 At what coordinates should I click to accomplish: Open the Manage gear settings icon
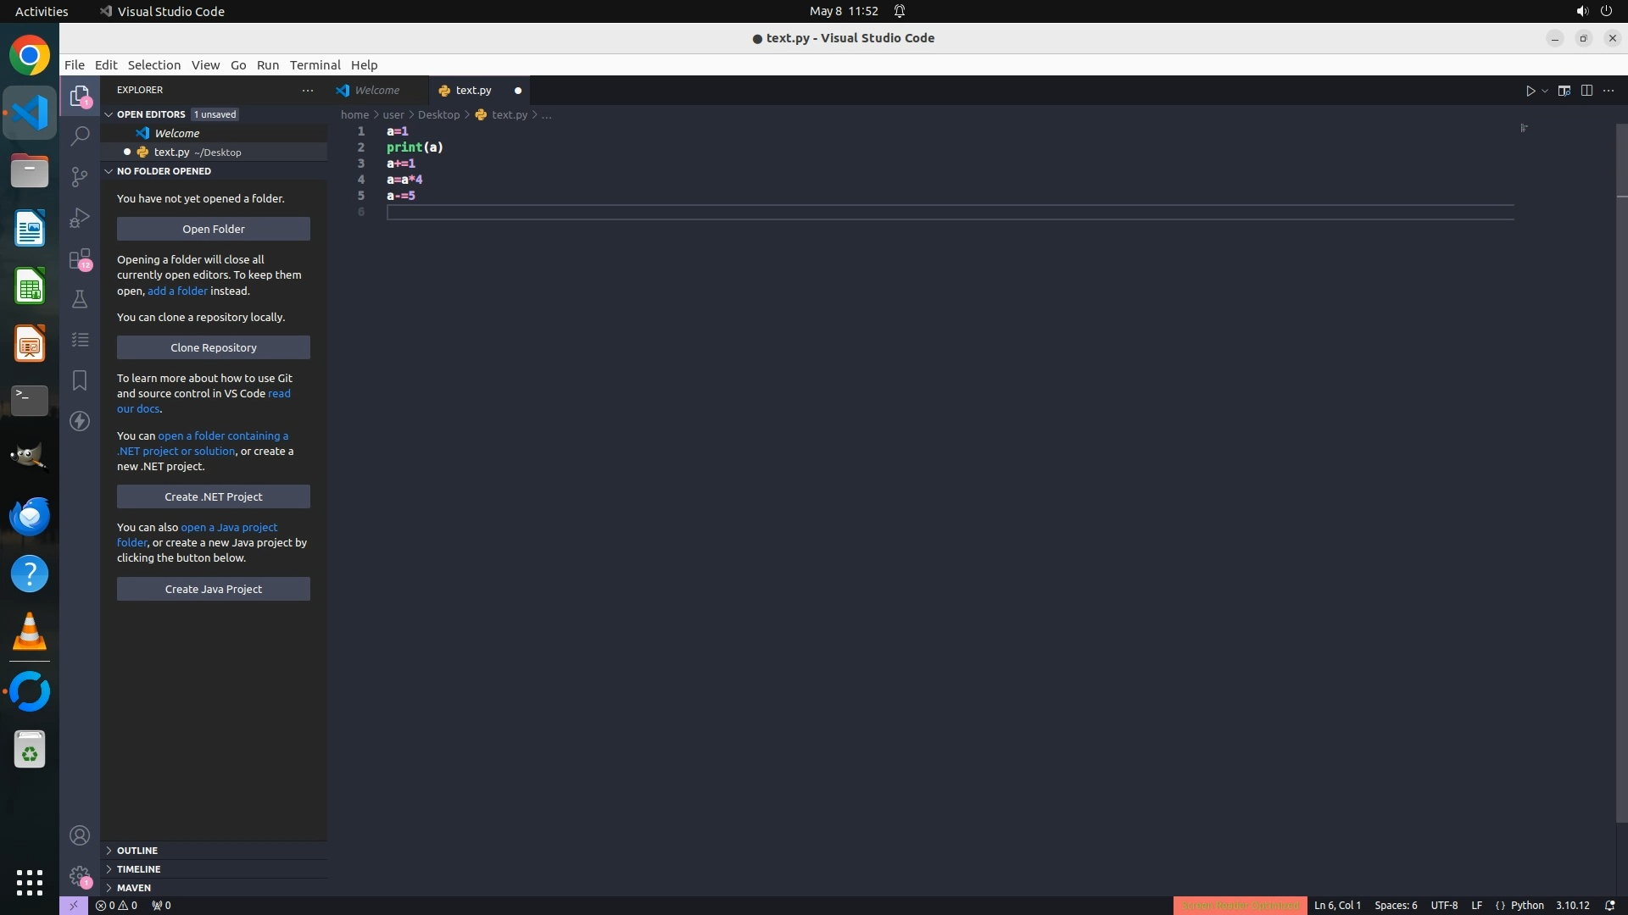tap(80, 875)
